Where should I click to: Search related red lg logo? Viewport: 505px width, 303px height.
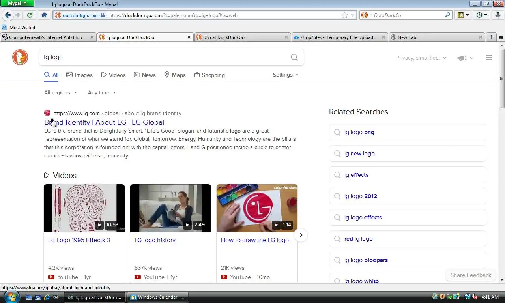pyautogui.click(x=408, y=239)
